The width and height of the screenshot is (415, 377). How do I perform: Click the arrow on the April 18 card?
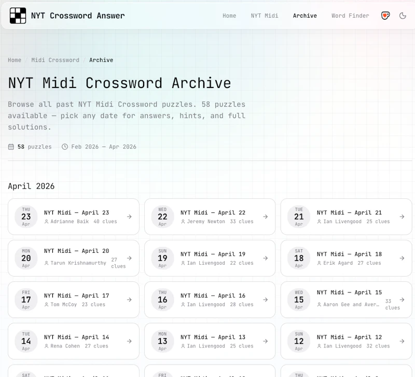pos(402,258)
